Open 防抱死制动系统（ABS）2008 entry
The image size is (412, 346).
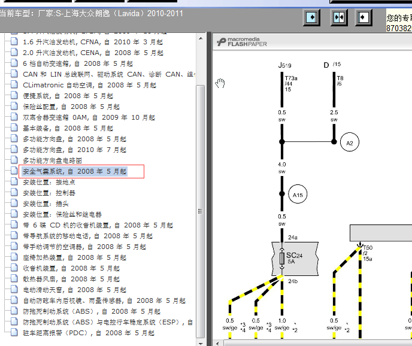[x=92, y=311]
